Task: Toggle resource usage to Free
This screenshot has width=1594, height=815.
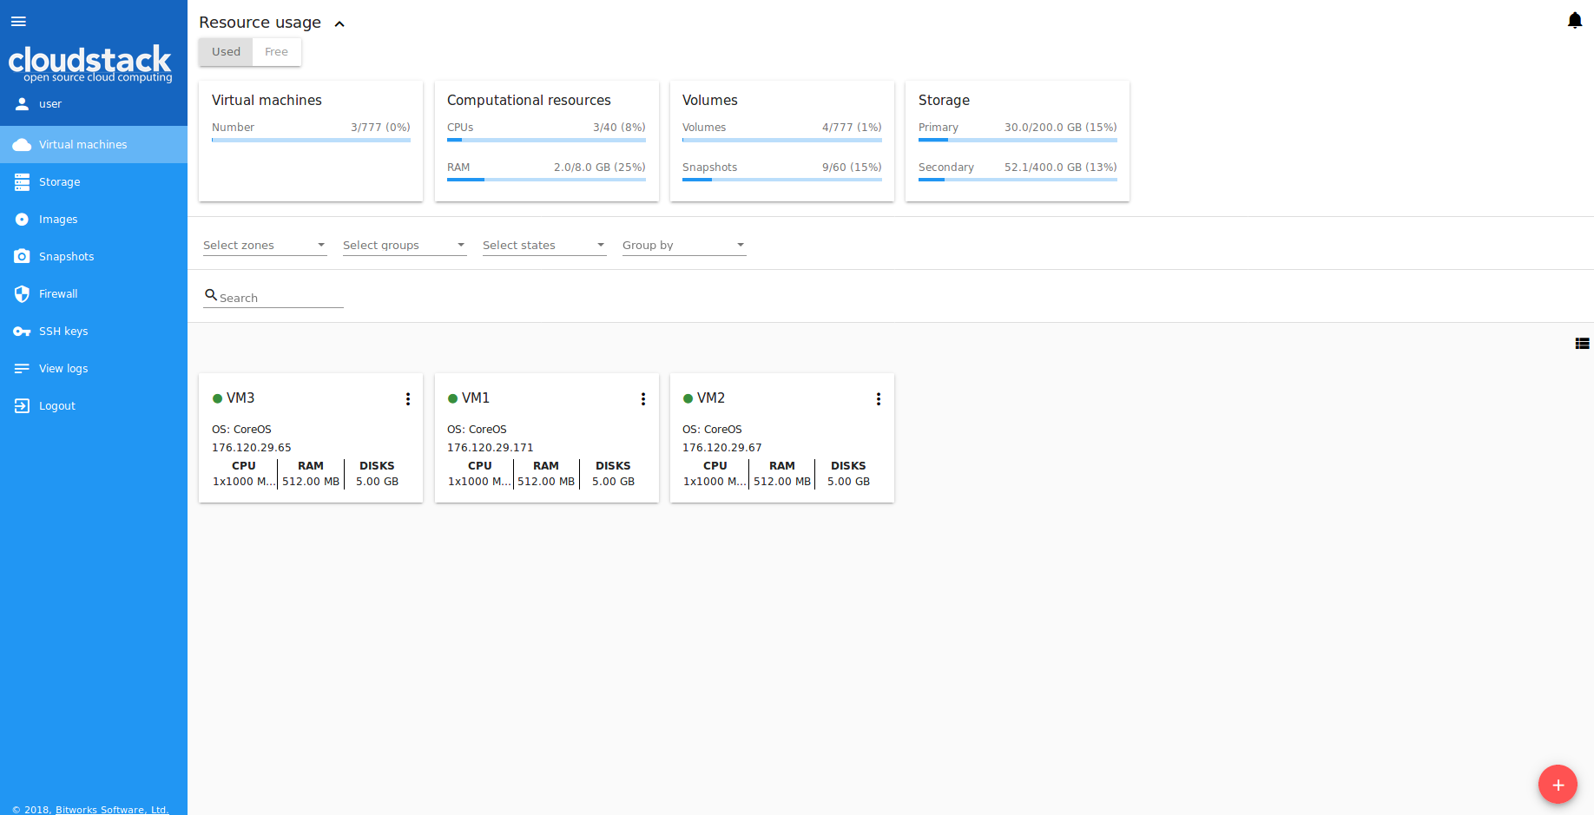Action: 276,52
